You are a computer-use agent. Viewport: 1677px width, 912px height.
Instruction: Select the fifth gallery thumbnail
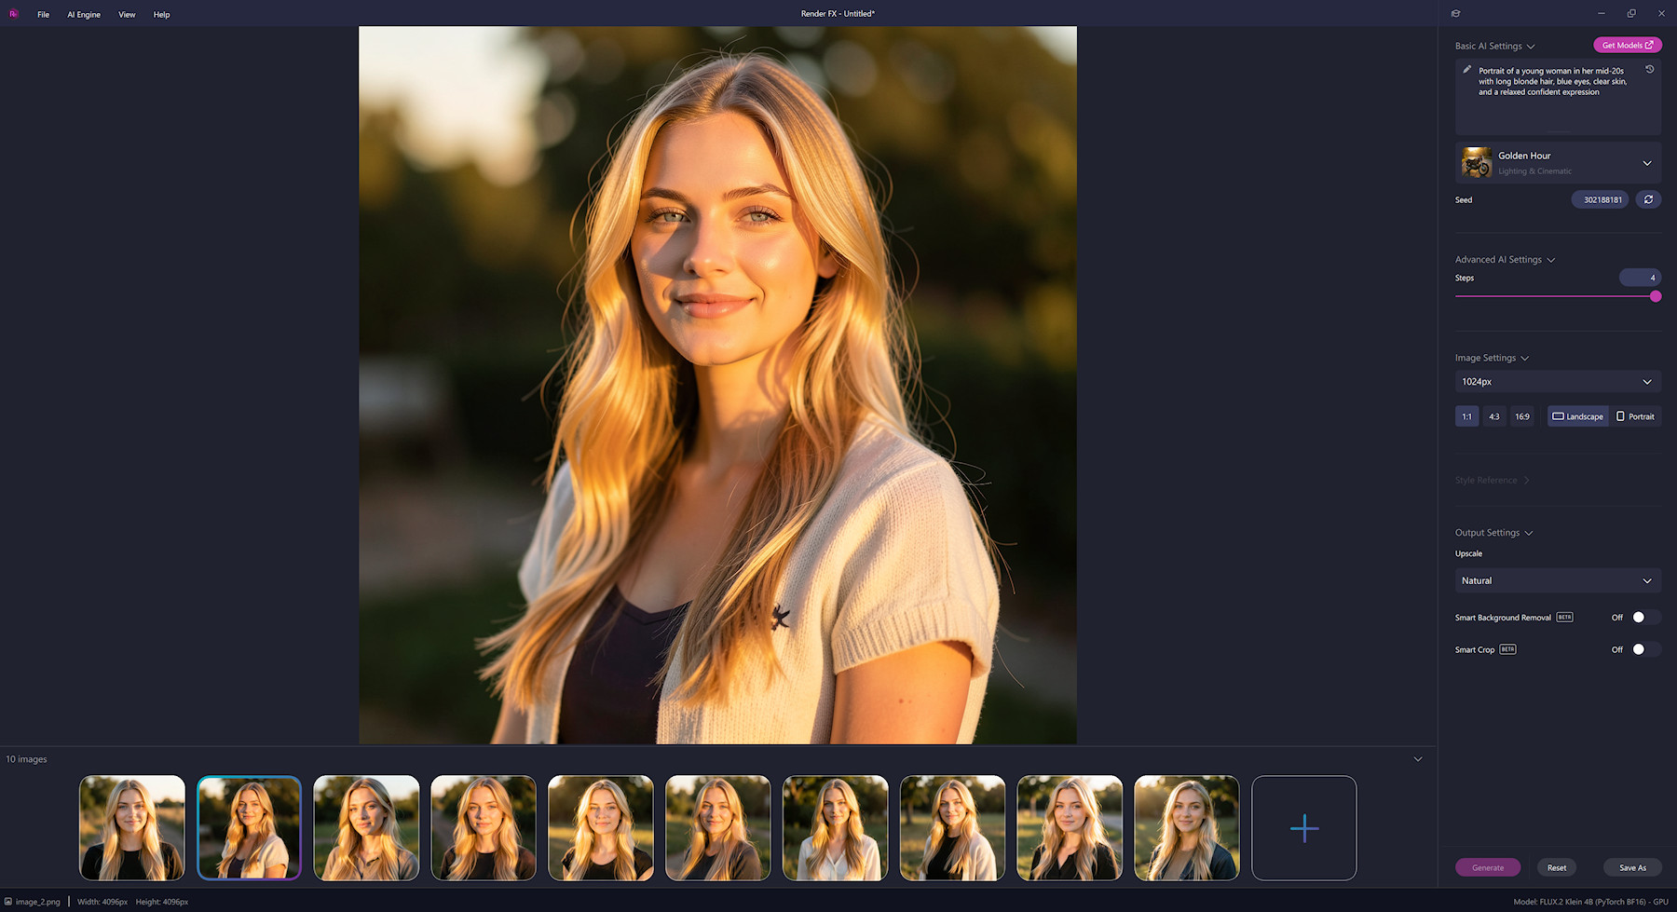(x=601, y=828)
